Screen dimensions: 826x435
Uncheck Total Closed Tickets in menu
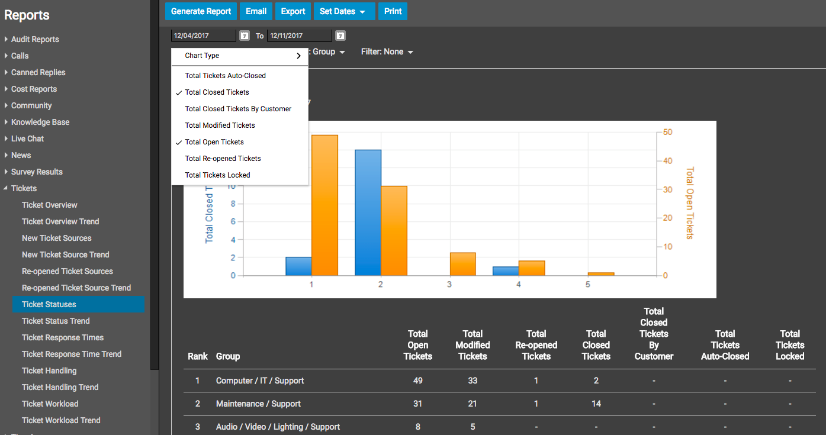[x=217, y=92]
